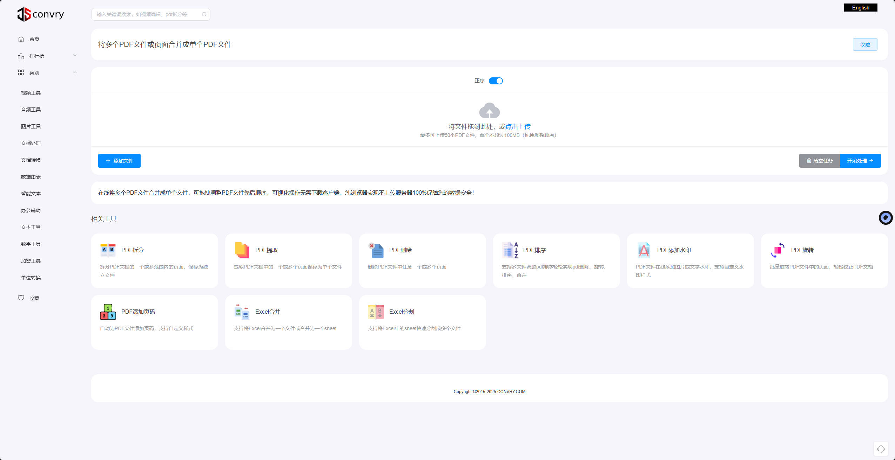The height and width of the screenshot is (460, 895).
Task: Select 文档转换 from the sidebar
Action: [31, 160]
